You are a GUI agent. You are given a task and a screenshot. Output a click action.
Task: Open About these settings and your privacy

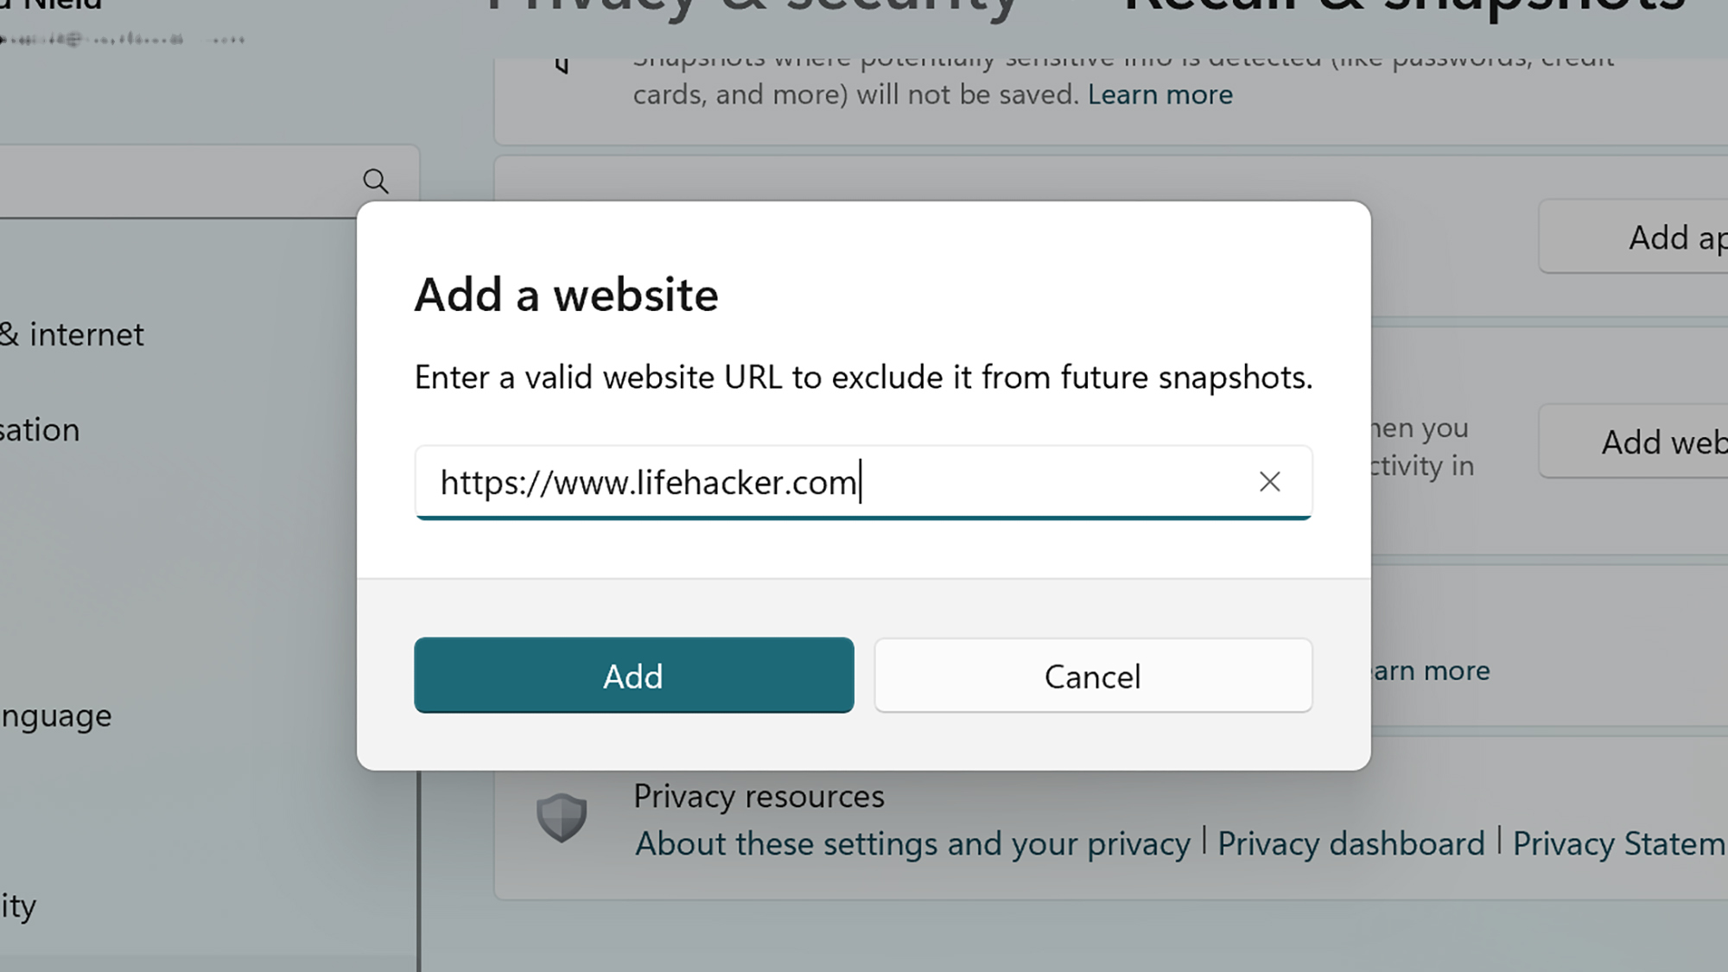pos(912,843)
